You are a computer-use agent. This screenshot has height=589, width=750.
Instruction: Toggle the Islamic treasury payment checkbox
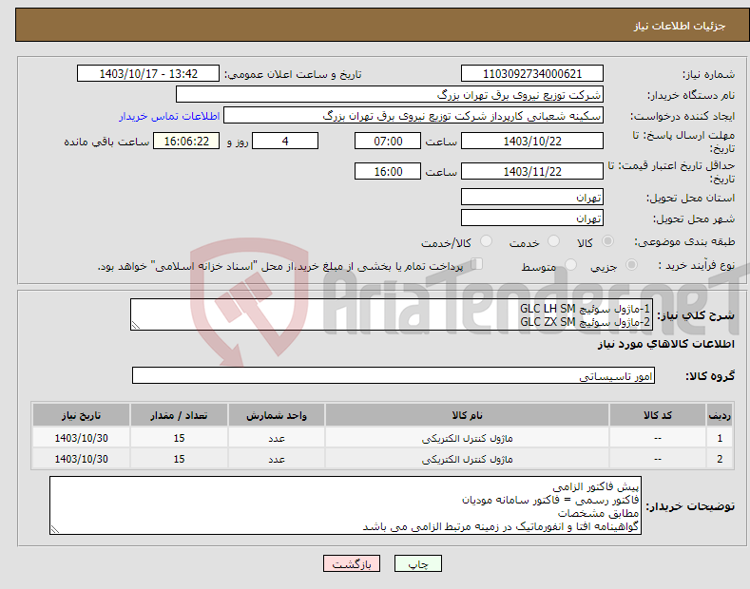pos(477,263)
